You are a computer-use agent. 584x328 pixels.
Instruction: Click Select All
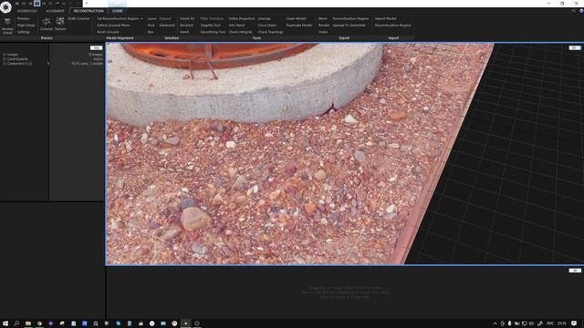(187, 18)
